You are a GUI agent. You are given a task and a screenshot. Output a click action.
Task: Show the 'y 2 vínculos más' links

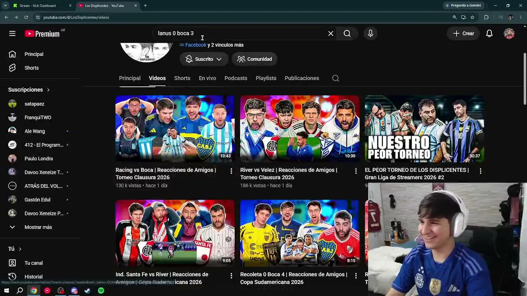point(226,45)
